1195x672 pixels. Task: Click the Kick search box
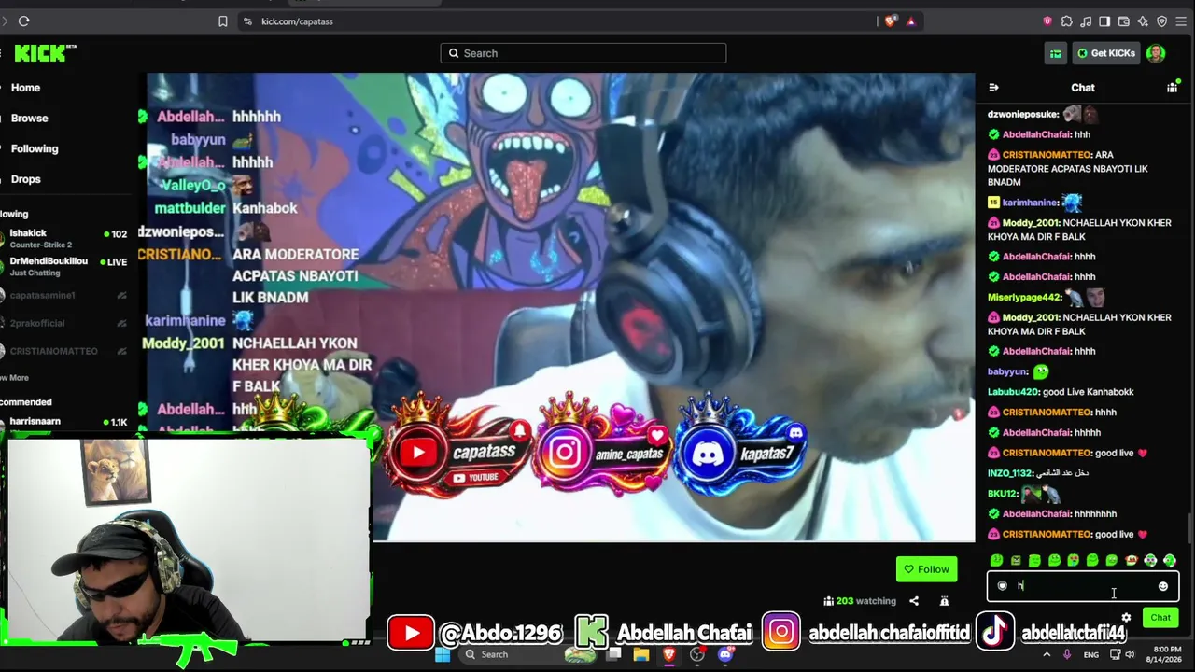(x=583, y=53)
